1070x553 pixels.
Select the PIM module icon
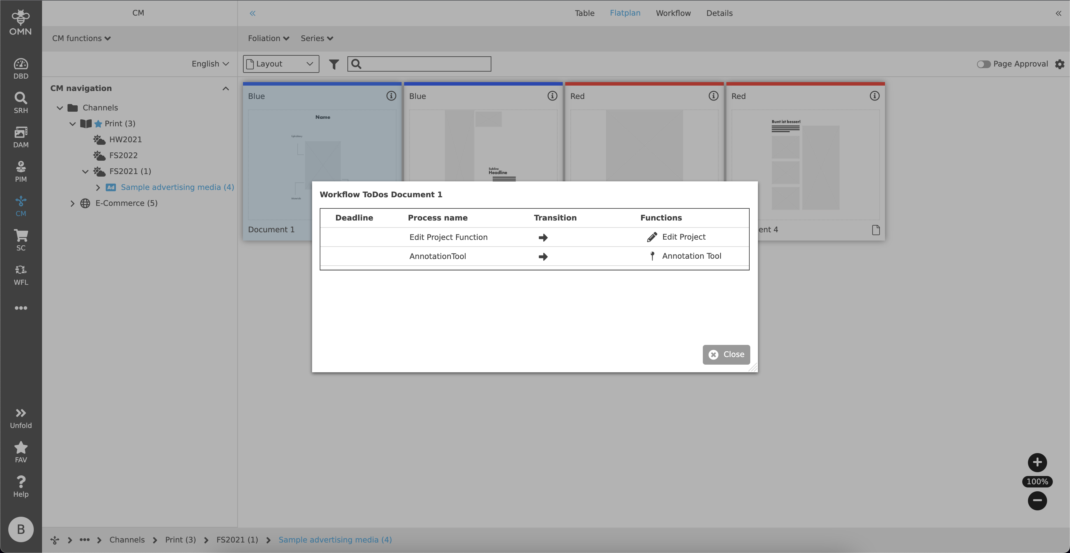(21, 170)
